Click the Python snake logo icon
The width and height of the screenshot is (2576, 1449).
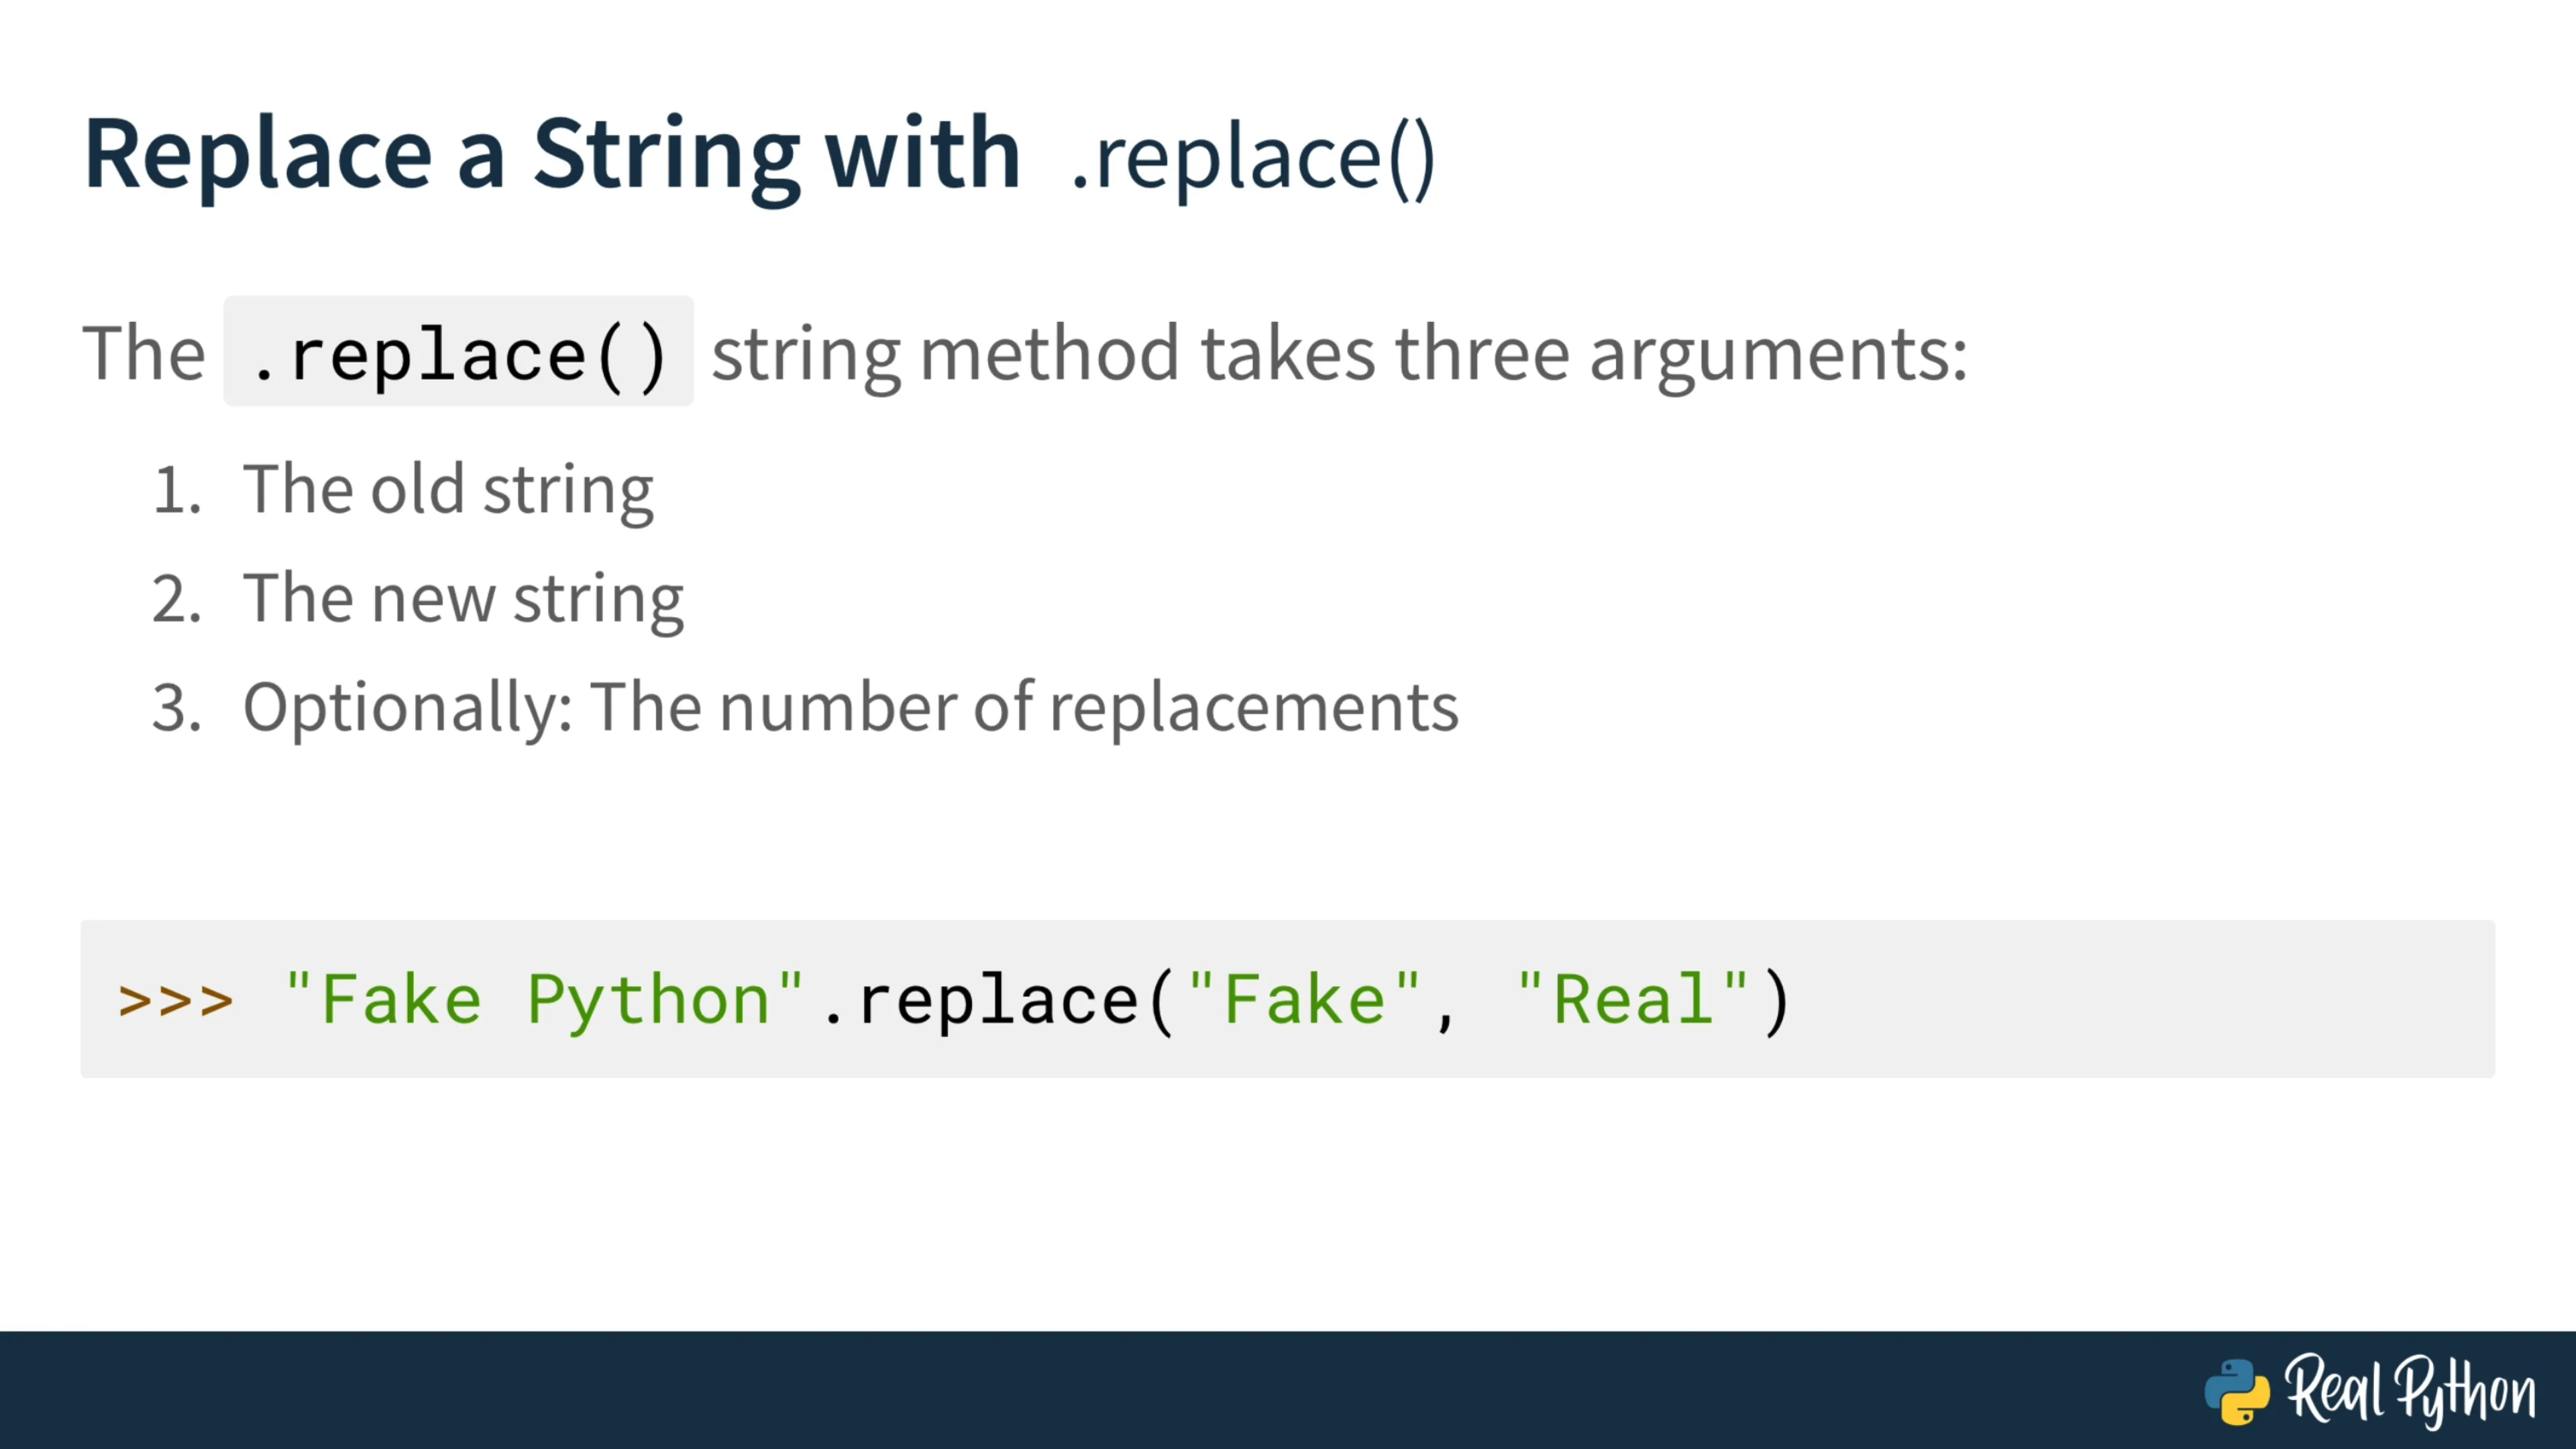click(2236, 1391)
